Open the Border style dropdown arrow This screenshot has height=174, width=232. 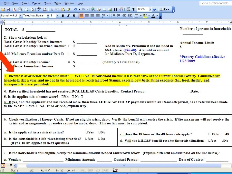pos(141,15)
